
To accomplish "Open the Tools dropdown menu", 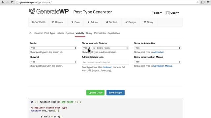I will [157, 13].
